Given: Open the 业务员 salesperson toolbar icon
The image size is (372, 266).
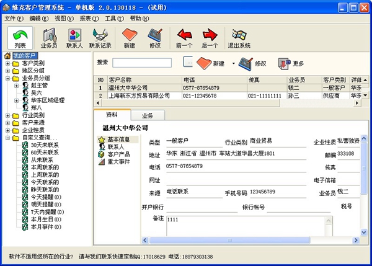Looking at the screenshot, I should point(49,38).
